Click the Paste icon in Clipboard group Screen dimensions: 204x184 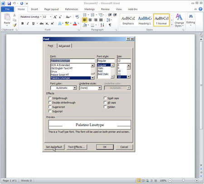pos(7,17)
